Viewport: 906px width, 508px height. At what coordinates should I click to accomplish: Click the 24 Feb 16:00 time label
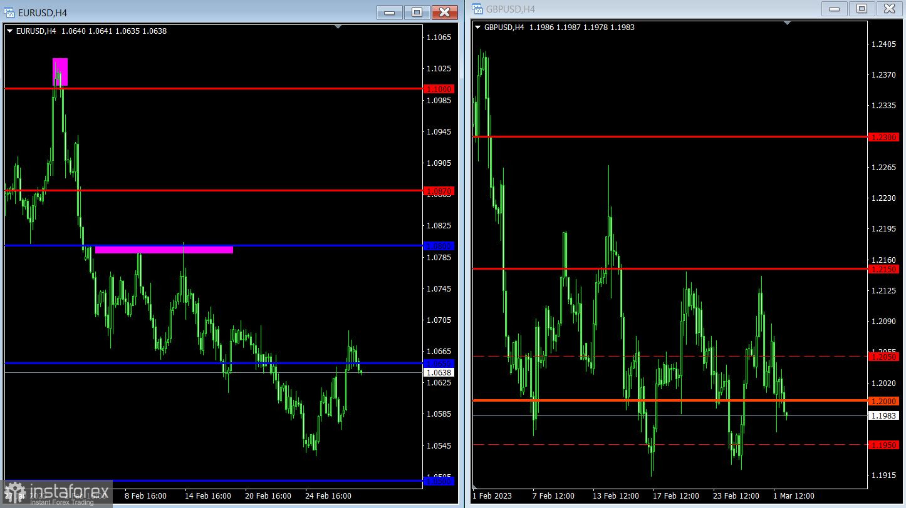[x=327, y=496]
